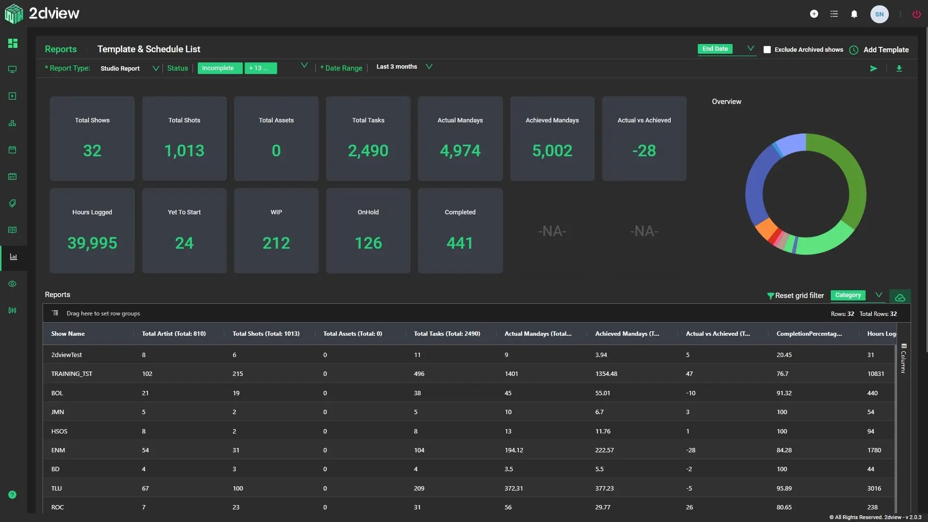The height and width of the screenshot is (522, 928).
Task: Expand the Report Type dropdown
Action: click(156, 69)
